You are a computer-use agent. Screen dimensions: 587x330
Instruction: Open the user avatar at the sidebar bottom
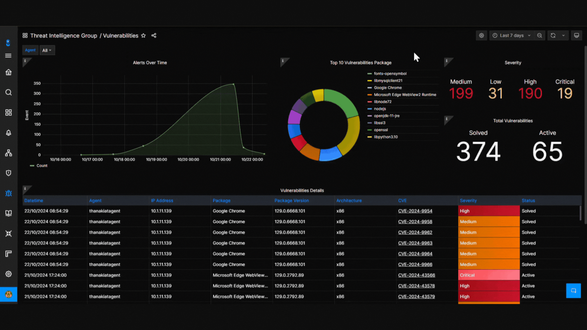9,294
